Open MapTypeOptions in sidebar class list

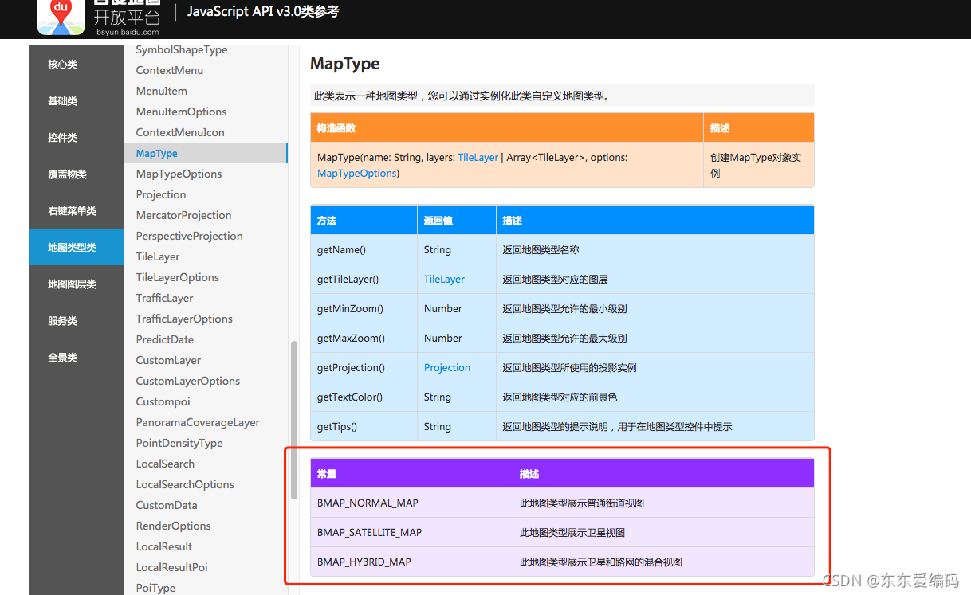tap(179, 174)
